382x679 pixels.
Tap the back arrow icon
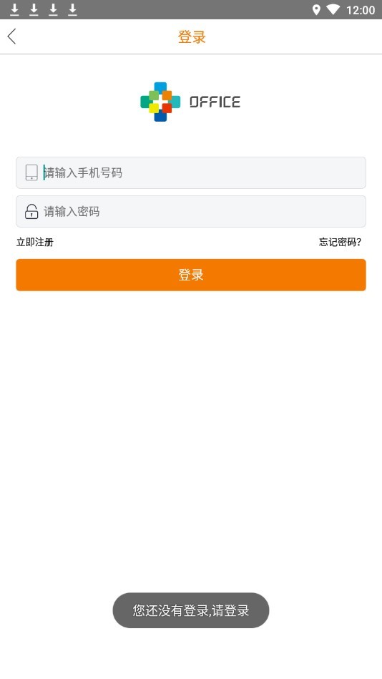[11, 36]
